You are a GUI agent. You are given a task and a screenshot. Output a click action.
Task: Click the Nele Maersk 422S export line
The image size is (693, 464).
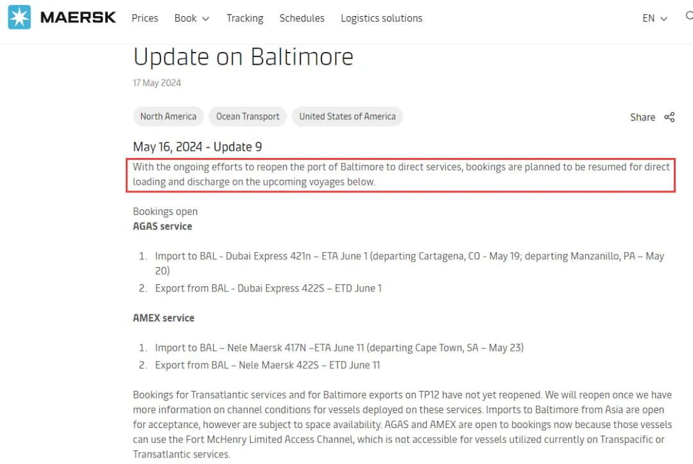(268, 365)
